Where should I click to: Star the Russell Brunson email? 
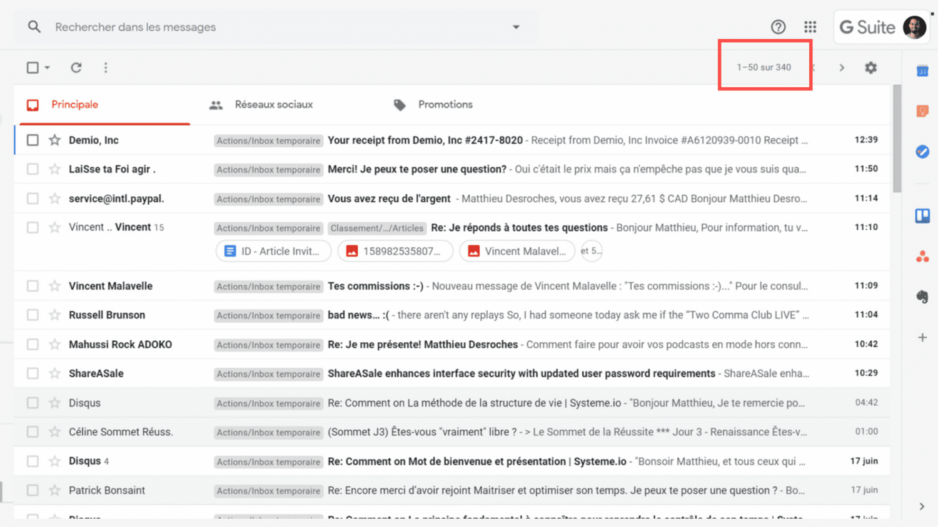[55, 315]
